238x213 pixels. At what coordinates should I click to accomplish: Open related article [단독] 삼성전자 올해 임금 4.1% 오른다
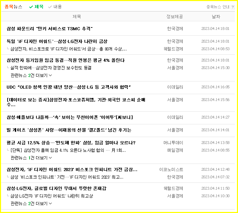pos(68,150)
